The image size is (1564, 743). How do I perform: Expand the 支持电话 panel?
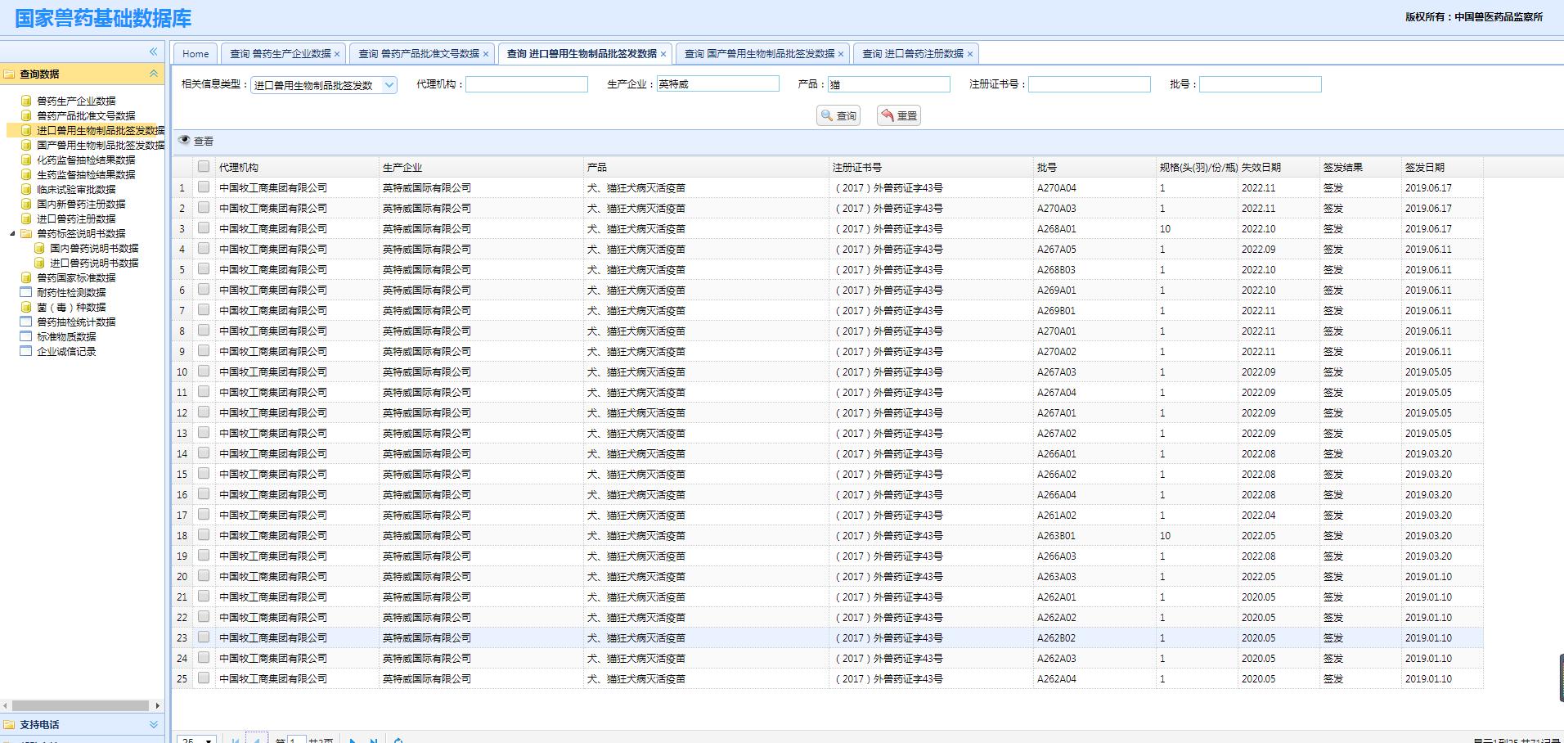(153, 724)
